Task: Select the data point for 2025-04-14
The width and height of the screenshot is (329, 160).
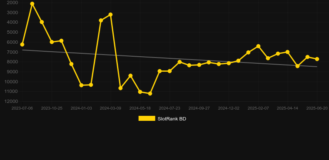Action: click(x=287, y=52)
